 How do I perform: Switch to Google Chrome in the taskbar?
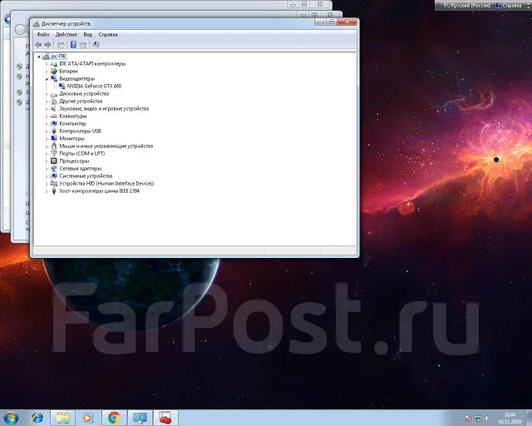coord(114,418)
